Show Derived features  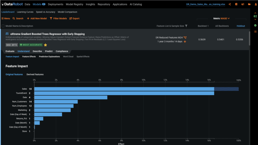click(x=35, y=75)
